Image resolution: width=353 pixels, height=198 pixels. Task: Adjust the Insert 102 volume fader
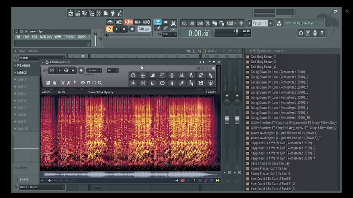coord(227,120)
